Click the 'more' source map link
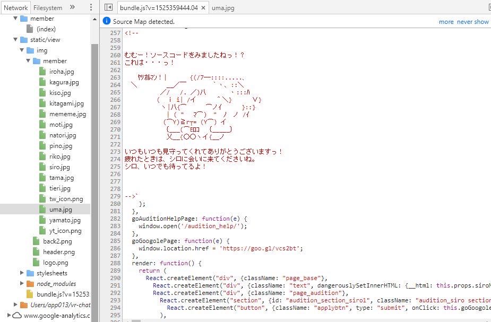 click(446, 22)
